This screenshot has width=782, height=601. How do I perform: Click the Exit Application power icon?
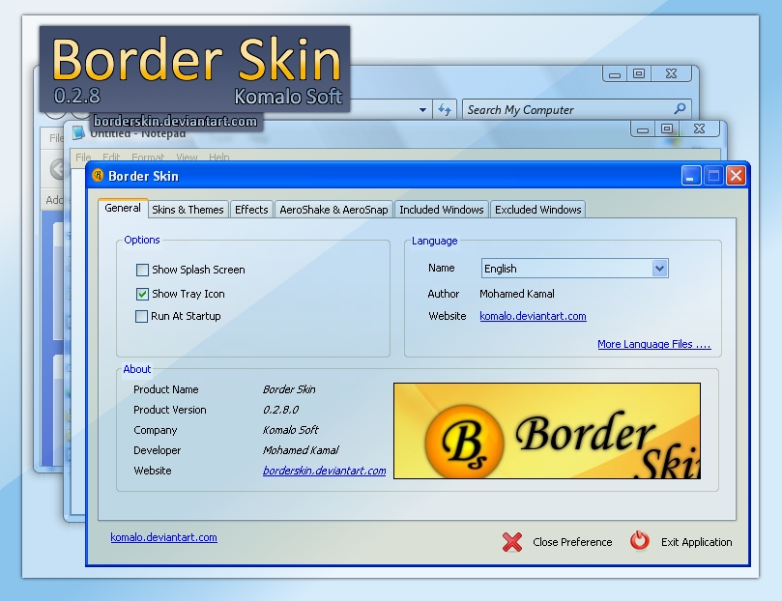pos(639,542)
